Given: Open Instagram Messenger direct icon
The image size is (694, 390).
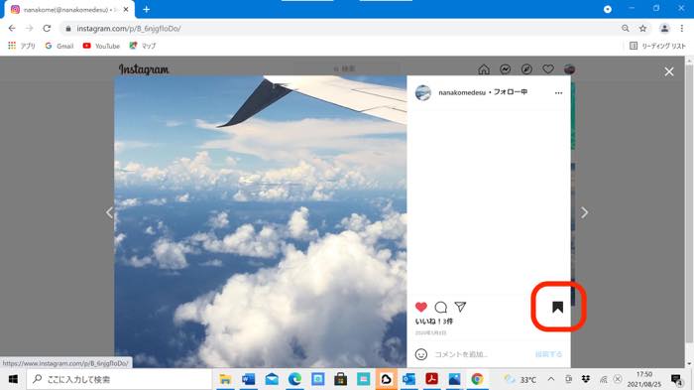Looking at the screenshot, I should point(505,69).
